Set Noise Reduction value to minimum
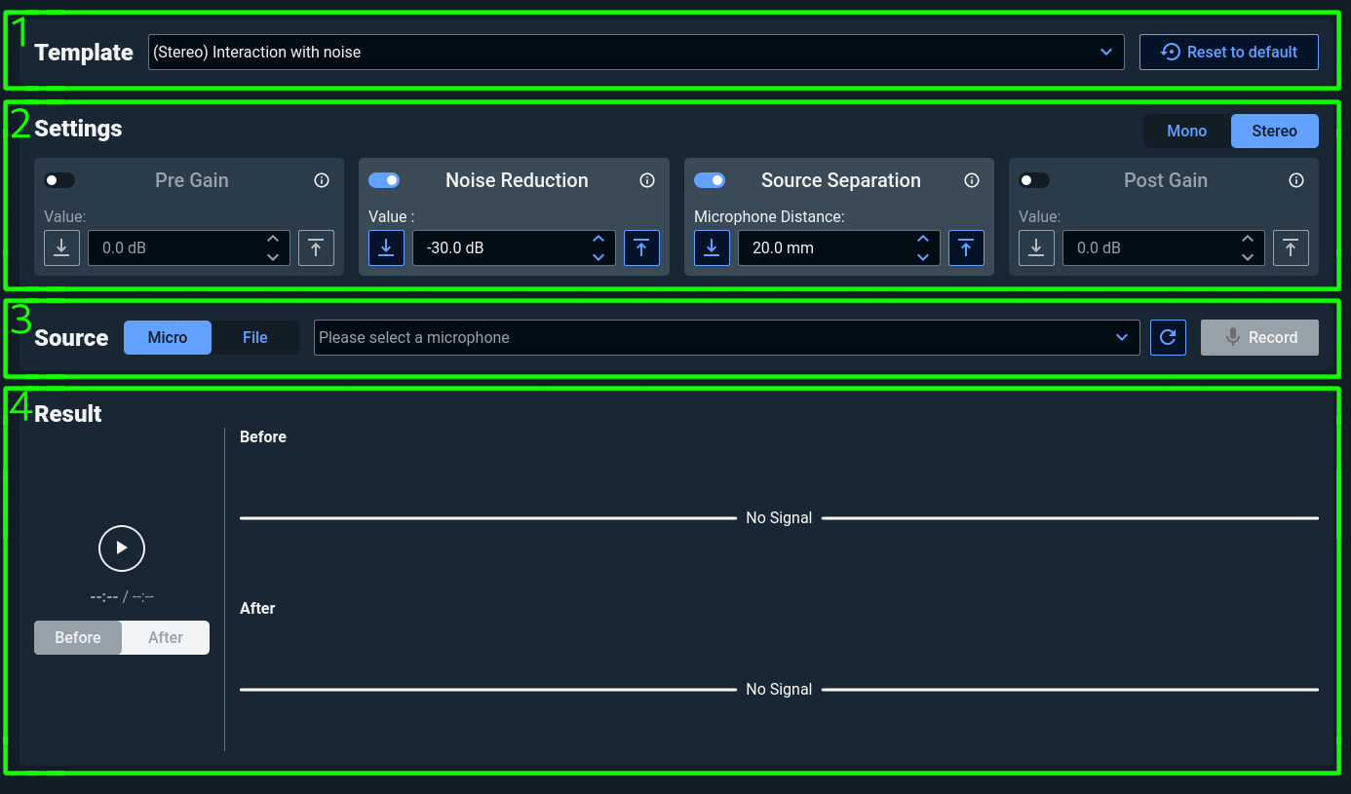Viewport: 1351px width, 794px height. point(386,248)
